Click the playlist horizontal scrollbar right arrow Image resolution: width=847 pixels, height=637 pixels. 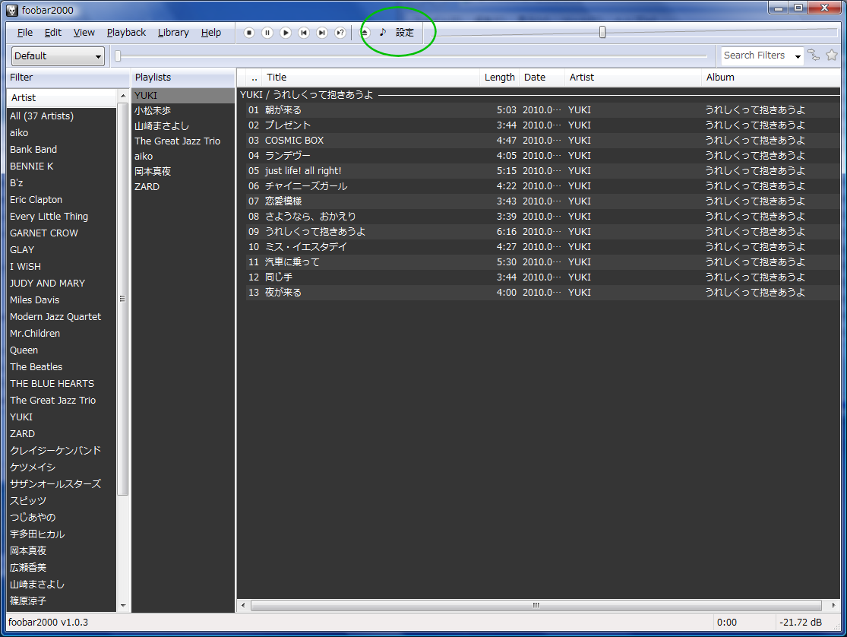[x=833, y=606]
